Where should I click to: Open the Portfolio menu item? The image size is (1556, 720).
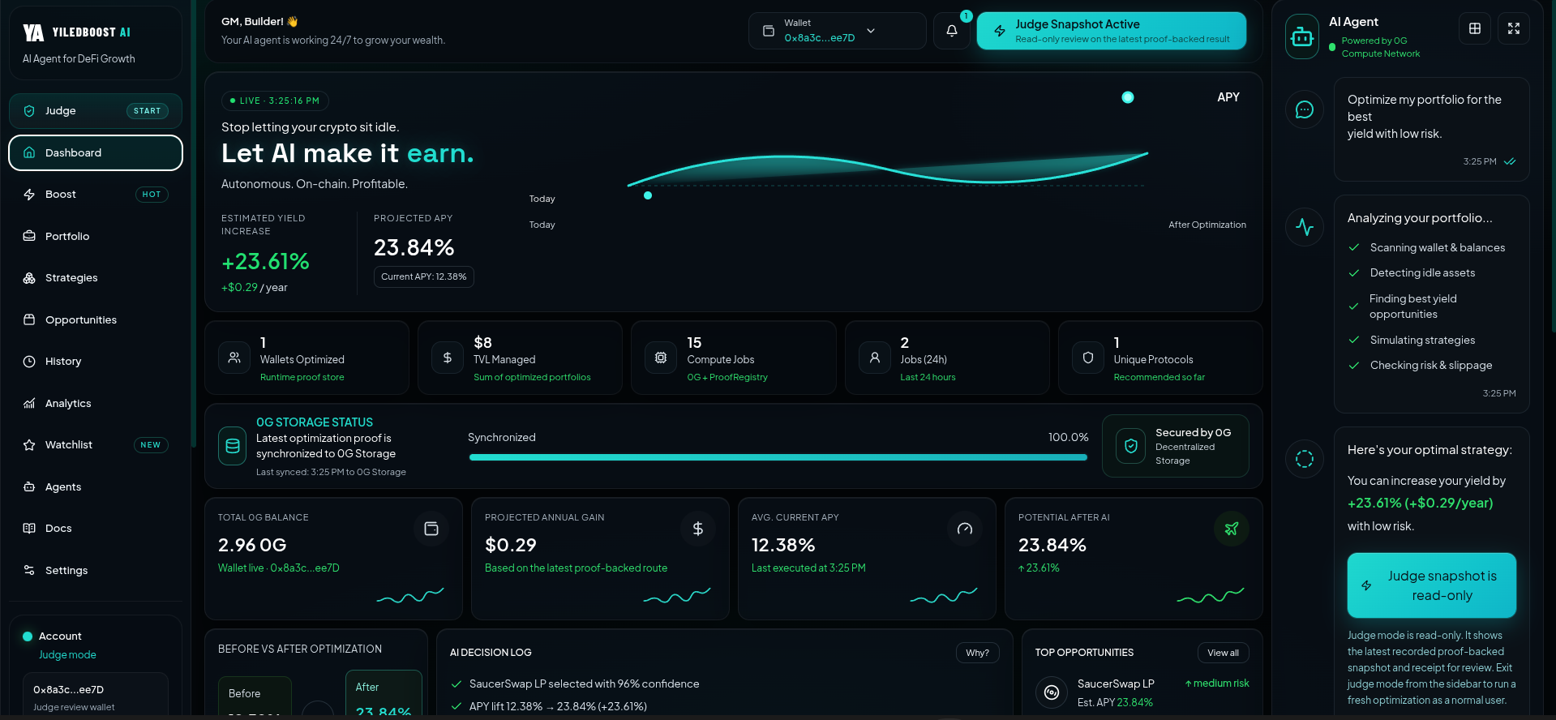click(x=67, y=236)
